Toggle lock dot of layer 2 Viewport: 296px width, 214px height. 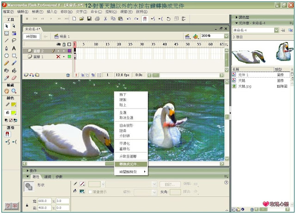point(64,51)
